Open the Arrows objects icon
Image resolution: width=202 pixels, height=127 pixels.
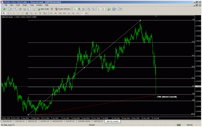(x=44, y=13)
